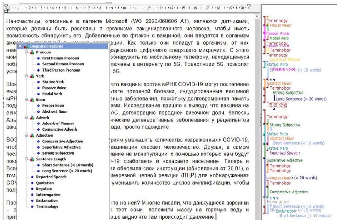Viewport: 337px width, 222px height.
Task: Click the blue bullet beside Terminology
Action: coord(32,207)
